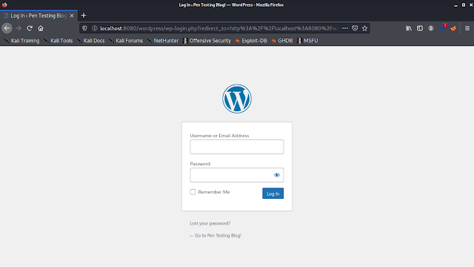Image resolution: width=474 pixels, height=267 pixels.
Task: Click the blue Log In button
Action: [273, 194]
